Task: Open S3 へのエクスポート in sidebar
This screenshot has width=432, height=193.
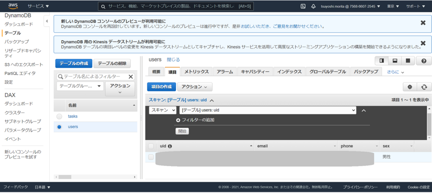Action: coord(24,65)
